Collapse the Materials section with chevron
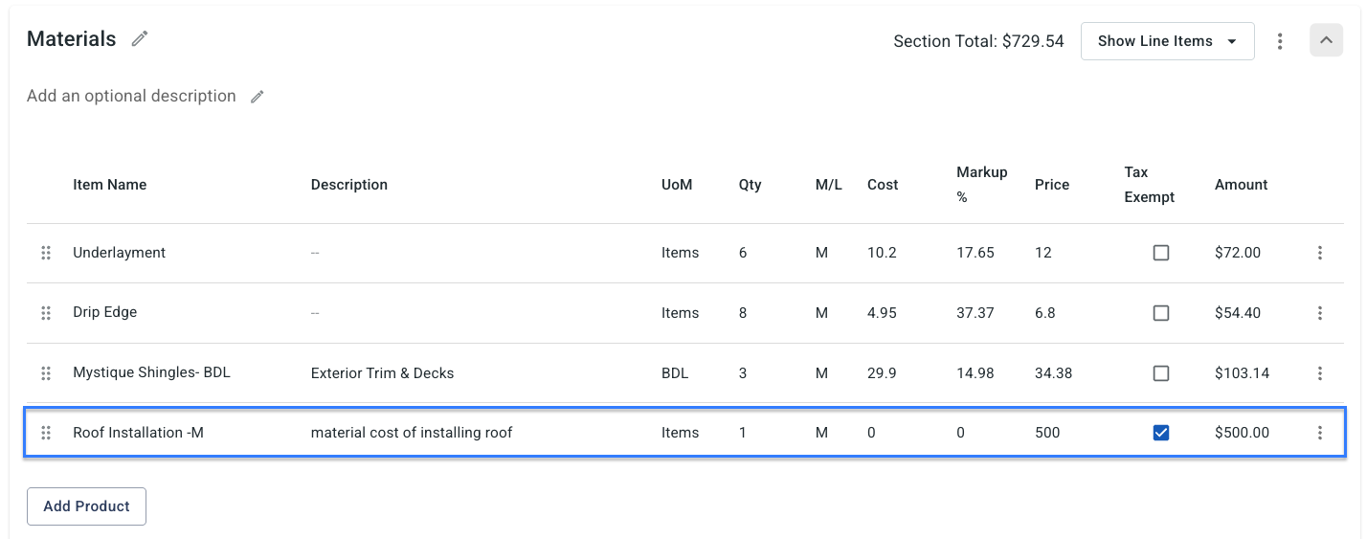 click(x=1326, y=41)
